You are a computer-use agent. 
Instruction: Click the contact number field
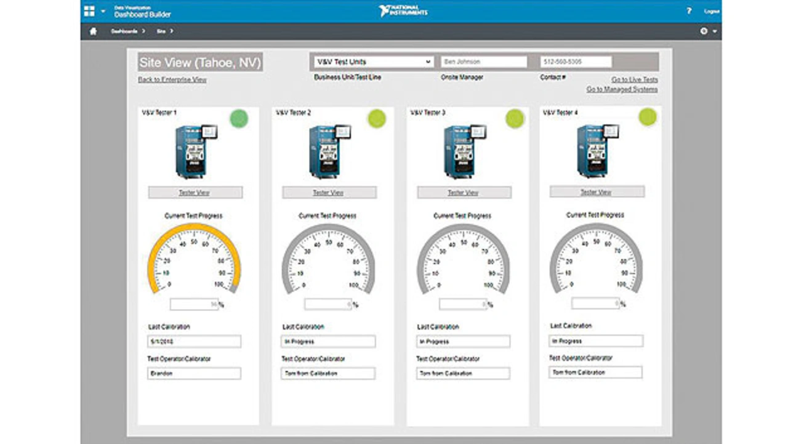(x=576, y=62)
